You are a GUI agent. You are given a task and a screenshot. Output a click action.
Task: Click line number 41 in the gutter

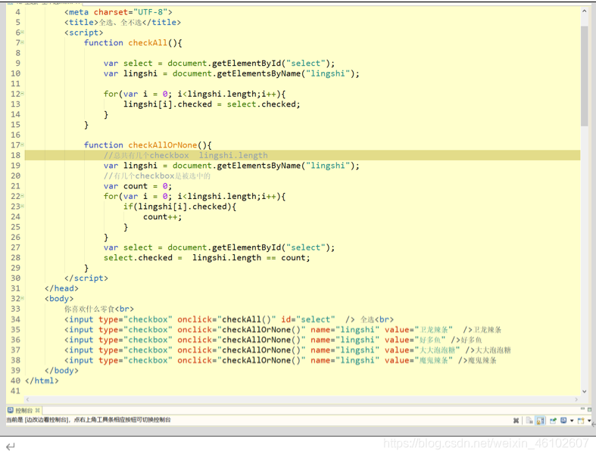point(16,391)
